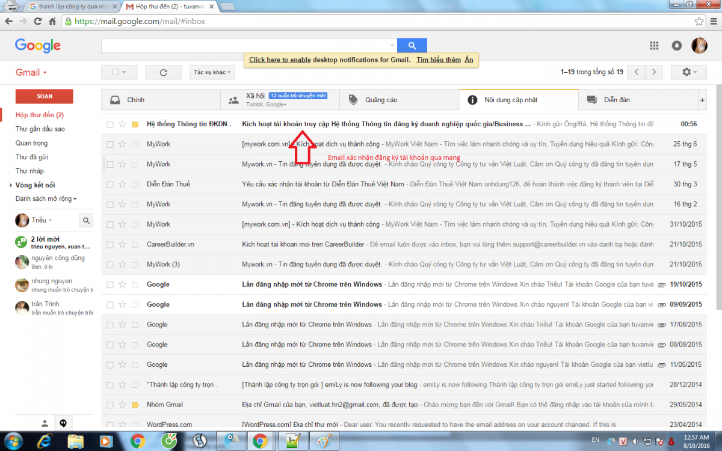The image size is (722, 451).
Task: Focus the Gmail search input field
Action: point(245,45)
